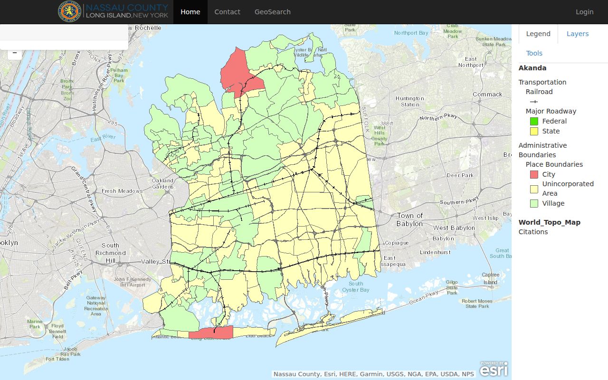This screenshot has width=608, height=380.
Task: Click the Railroad symbol in legend
Action: 534,102
